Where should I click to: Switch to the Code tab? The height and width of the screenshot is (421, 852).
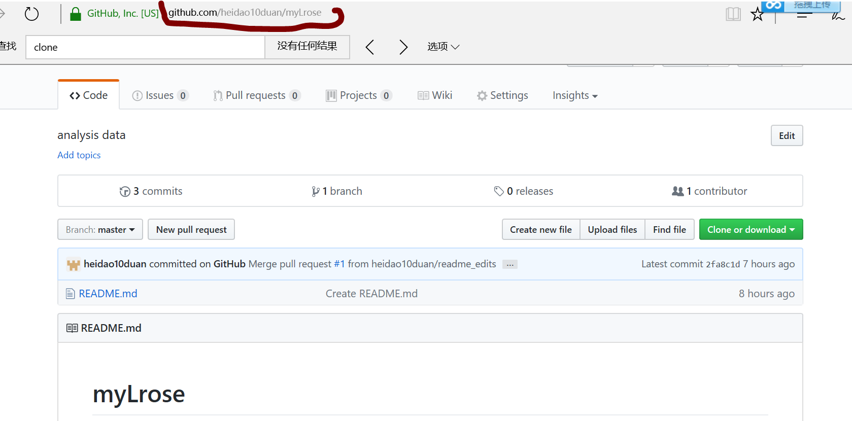(89, 95)
